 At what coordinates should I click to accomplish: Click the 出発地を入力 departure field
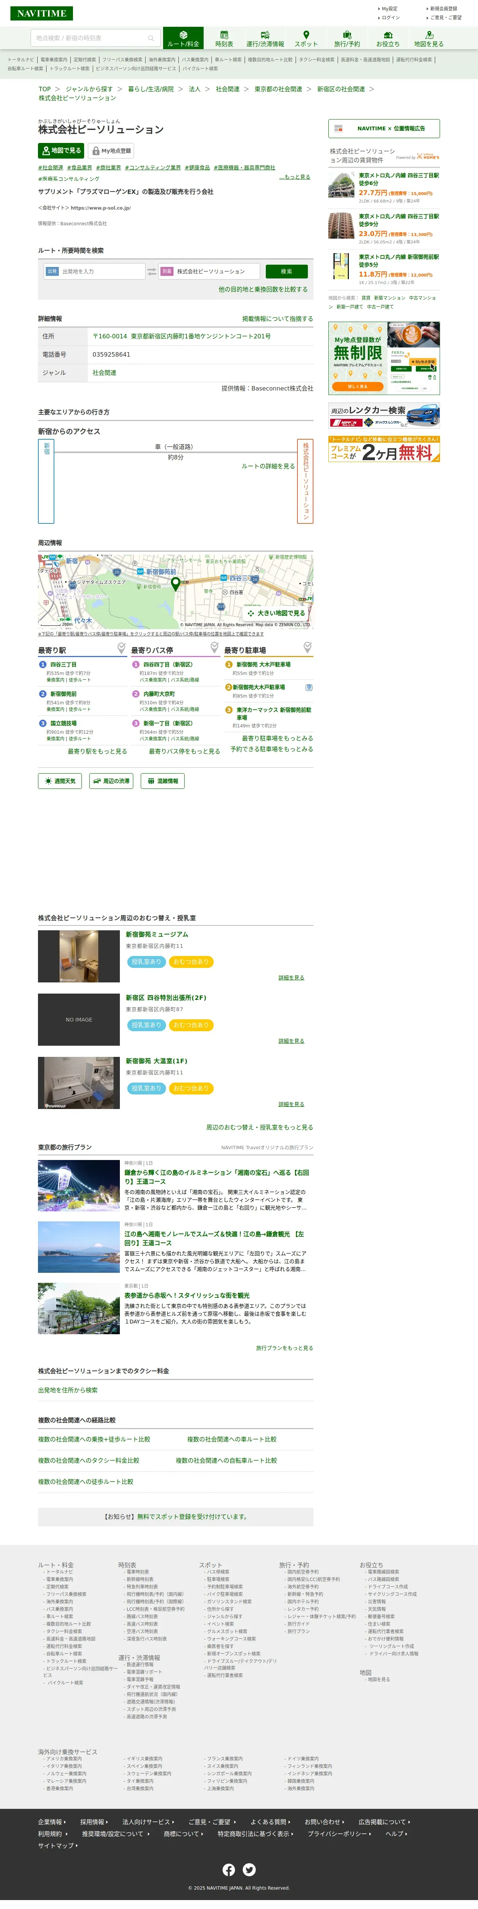(94, 271)
